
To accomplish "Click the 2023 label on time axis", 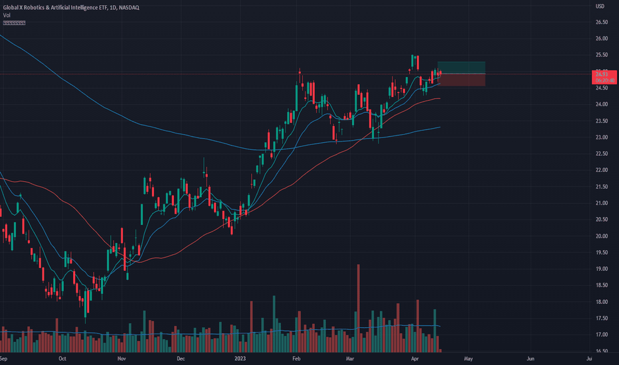I will 240,358.
